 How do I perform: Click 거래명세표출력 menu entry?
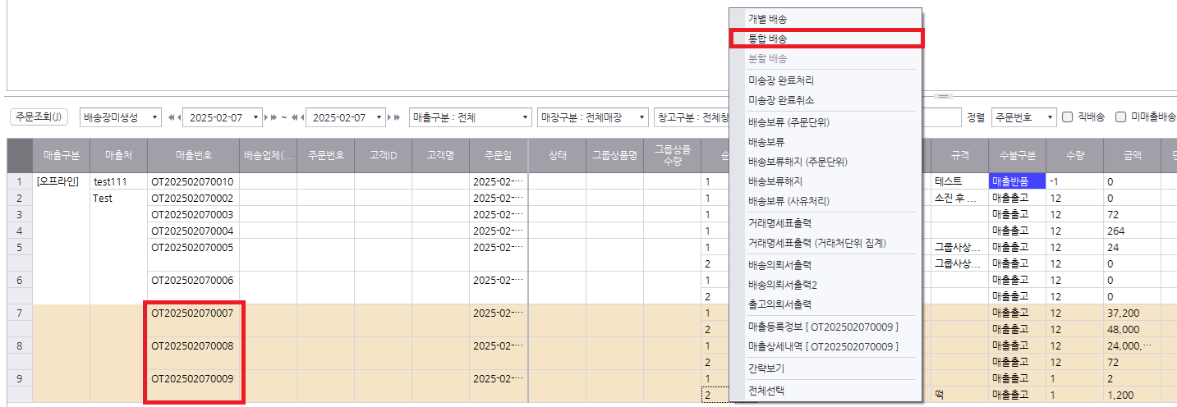click(825, 223)
